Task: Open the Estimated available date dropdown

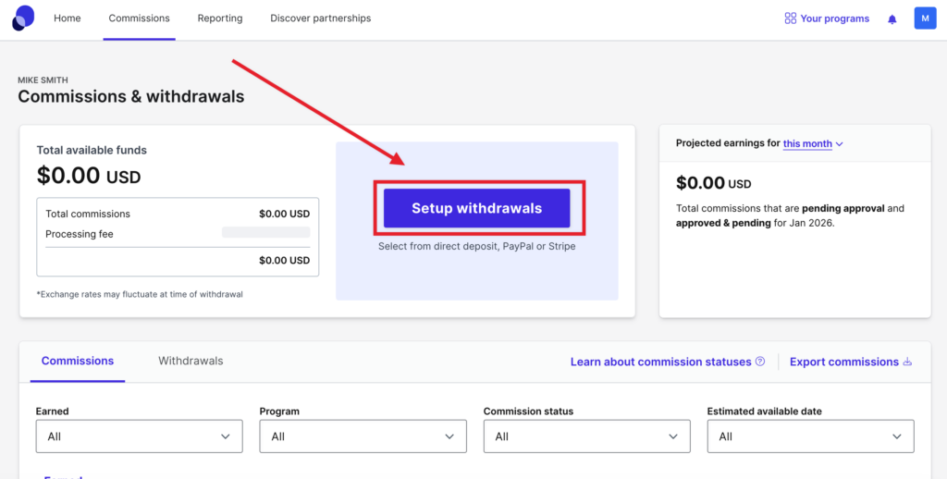Action: pyautogui.click(x=810, y=436)
